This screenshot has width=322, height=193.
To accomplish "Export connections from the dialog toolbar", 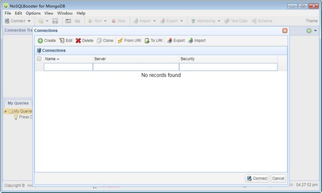I will click(x=176, y=41).
